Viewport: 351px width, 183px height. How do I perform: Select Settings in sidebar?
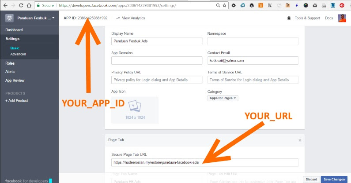point(12,39)
